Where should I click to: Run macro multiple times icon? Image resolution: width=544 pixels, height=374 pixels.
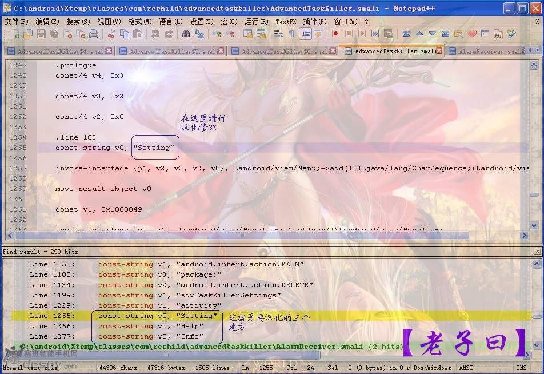375,34
